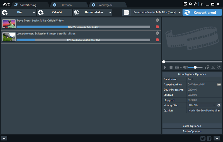Open the Brennen tab
Viewport: 223px width, 142px height.
coord(69,5)
